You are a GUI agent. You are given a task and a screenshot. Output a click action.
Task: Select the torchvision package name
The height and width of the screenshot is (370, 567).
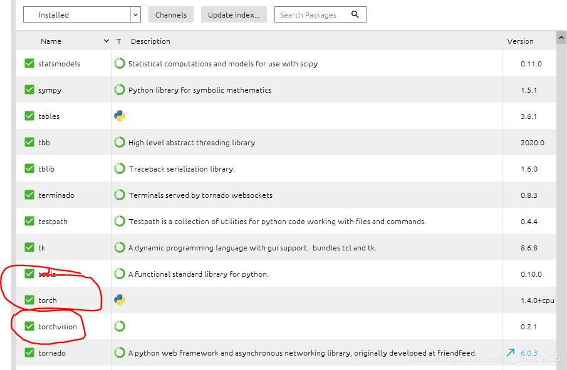58,327
